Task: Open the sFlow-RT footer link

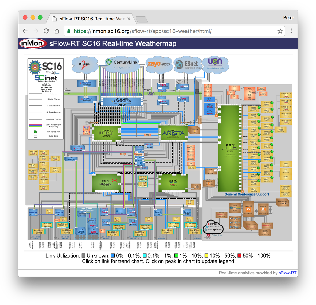Action: pyautogui.click(x=287, y=273)
